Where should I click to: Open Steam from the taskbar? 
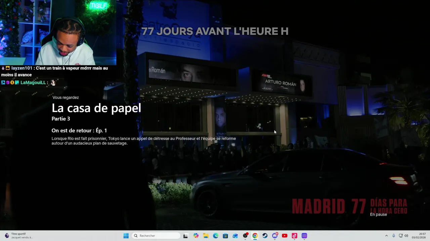(265, 236)
